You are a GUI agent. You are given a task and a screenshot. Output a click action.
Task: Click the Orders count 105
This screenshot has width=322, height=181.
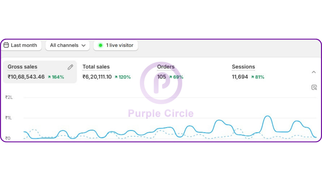[x=162, y=77]
